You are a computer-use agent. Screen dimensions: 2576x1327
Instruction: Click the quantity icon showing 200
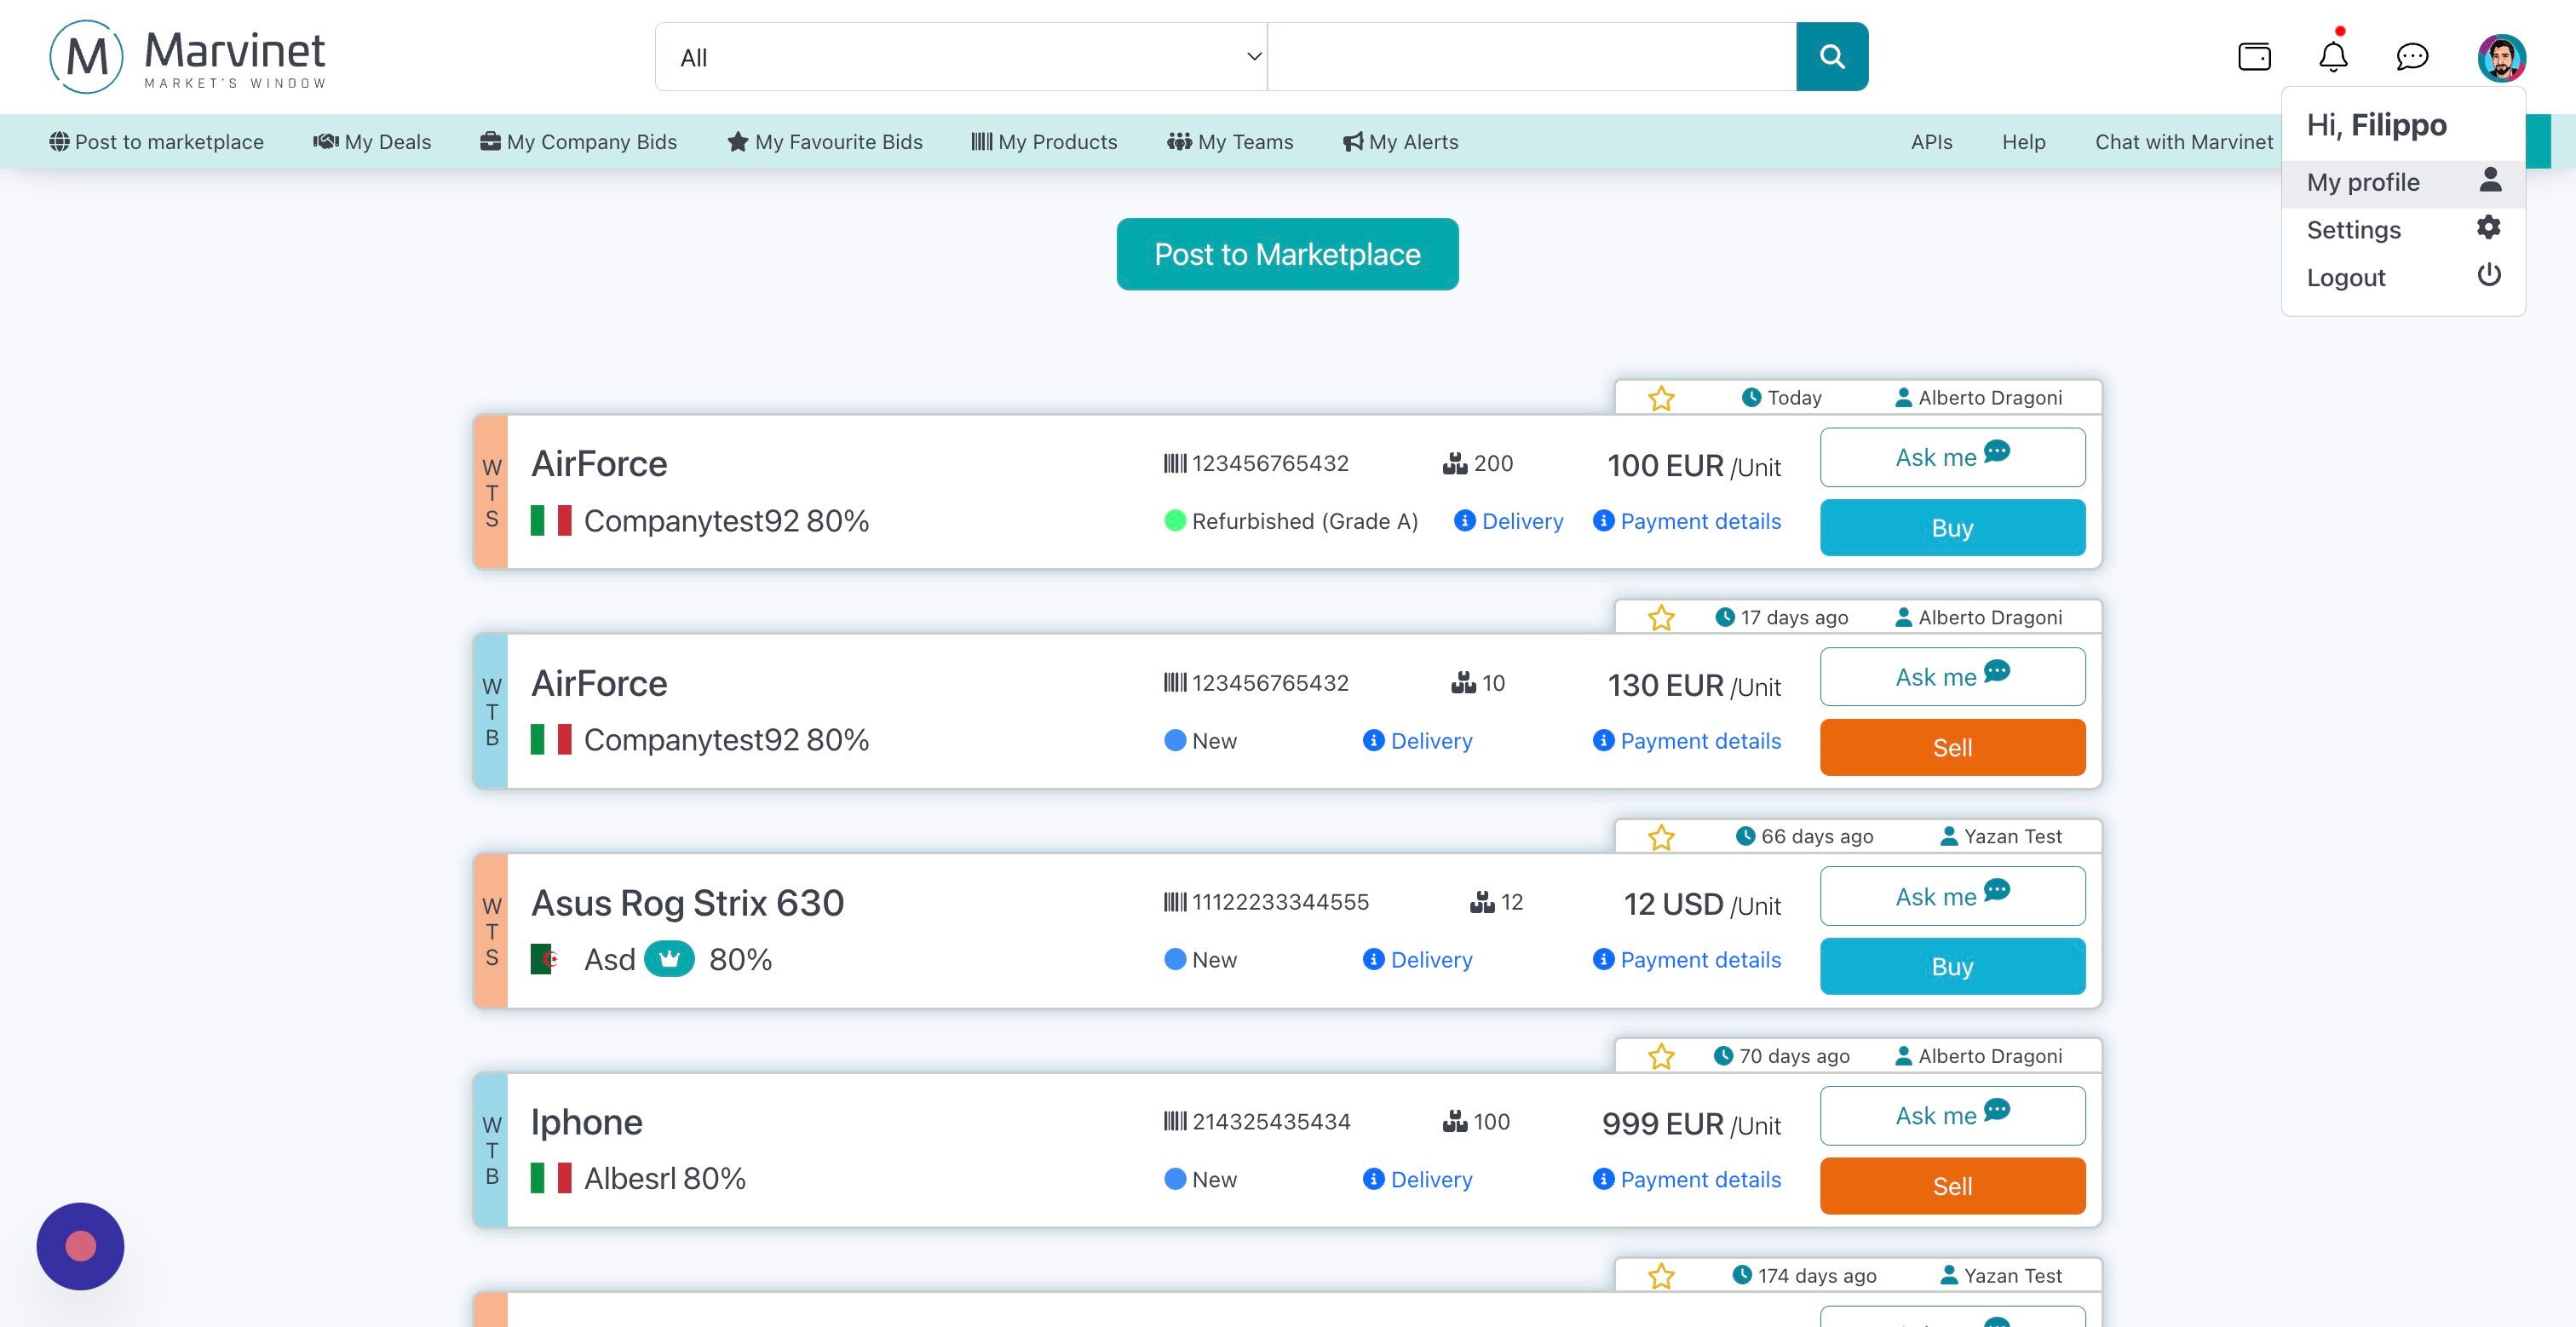pos(1455,464)
